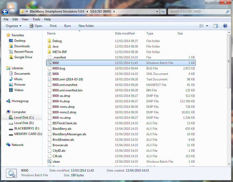Image resolution: width=233 pixels, height=182 pixels.
Task: Open the Tools menu
Action: click(x=36, y=19)
